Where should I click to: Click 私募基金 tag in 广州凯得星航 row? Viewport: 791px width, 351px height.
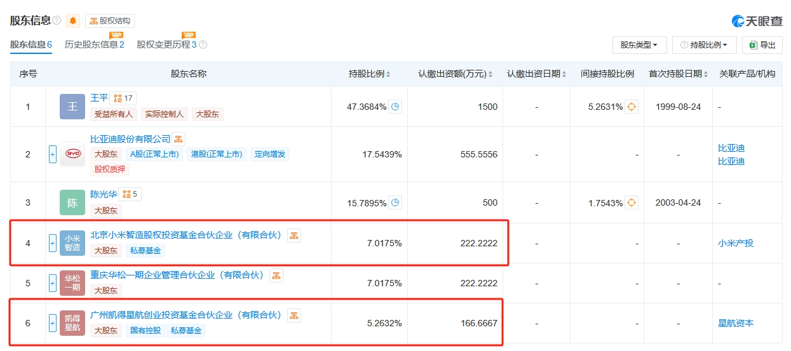(x=186, y=331)
